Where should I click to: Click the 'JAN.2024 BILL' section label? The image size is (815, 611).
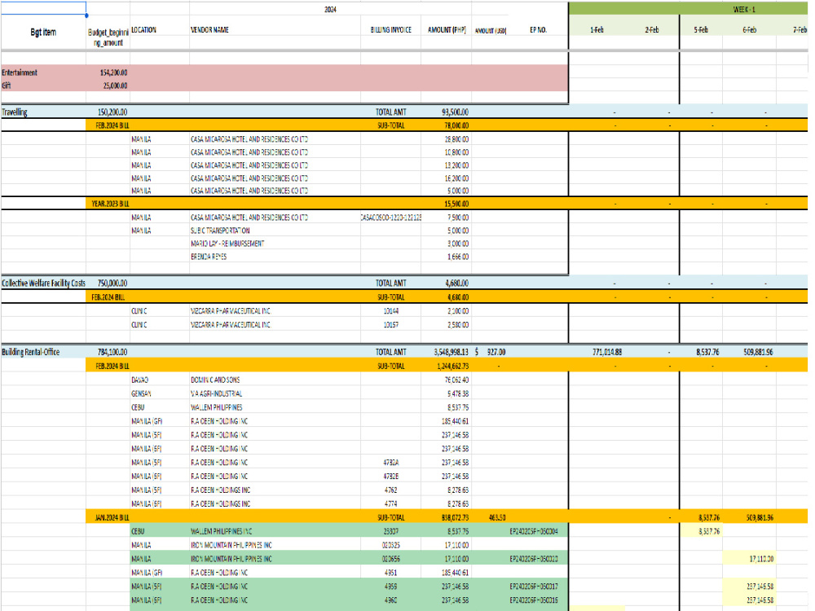point(112,518)
